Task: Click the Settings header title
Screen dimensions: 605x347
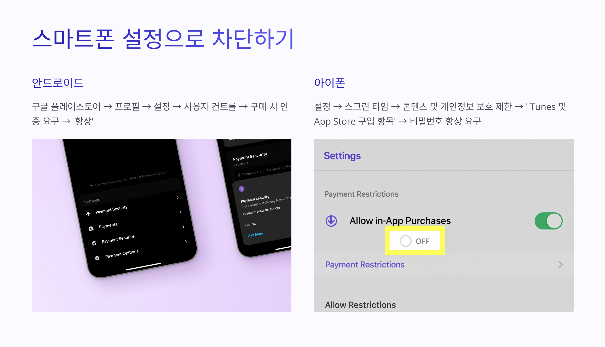Action: pos(342,156)
